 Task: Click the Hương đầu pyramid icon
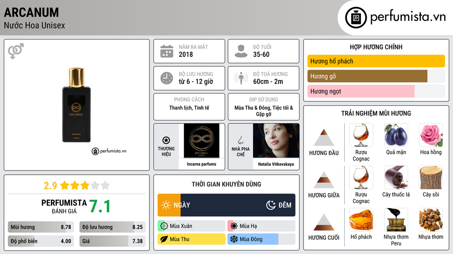click(x=324, y=138)
